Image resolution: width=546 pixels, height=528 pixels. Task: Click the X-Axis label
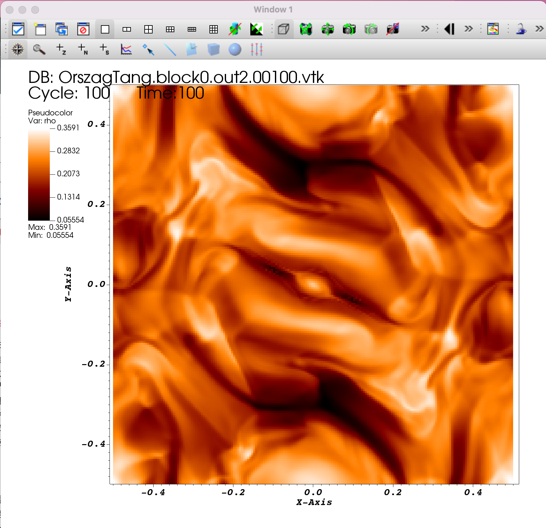(314, 502)
